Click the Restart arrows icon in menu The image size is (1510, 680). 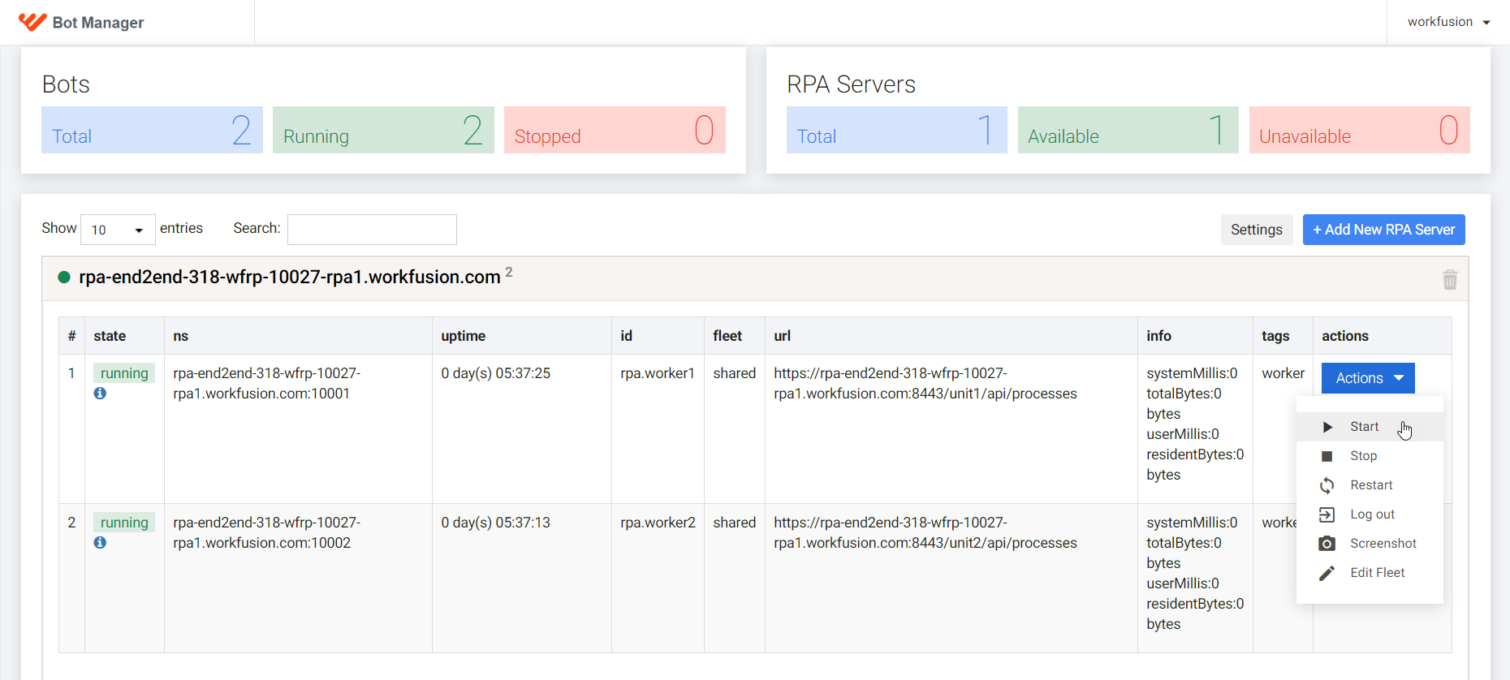(1327, 485)
